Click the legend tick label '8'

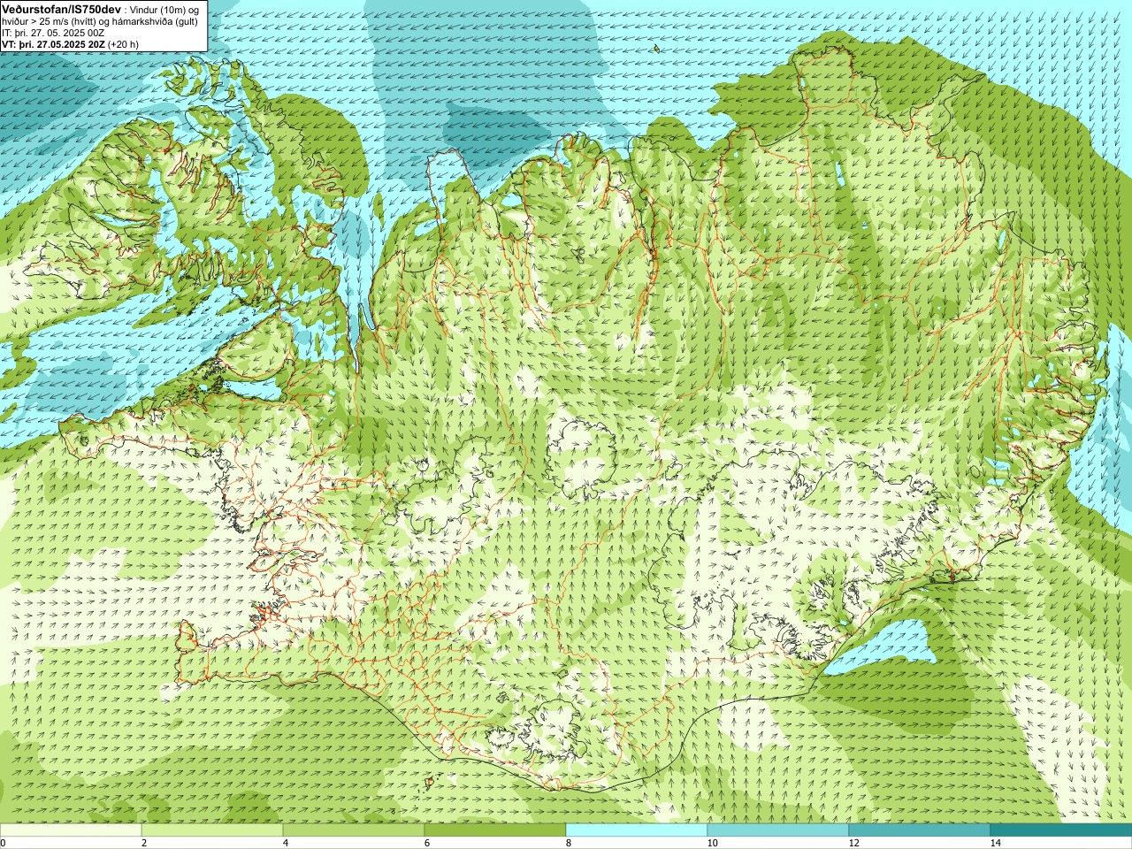pyautogui.click(x=569, y=843)
